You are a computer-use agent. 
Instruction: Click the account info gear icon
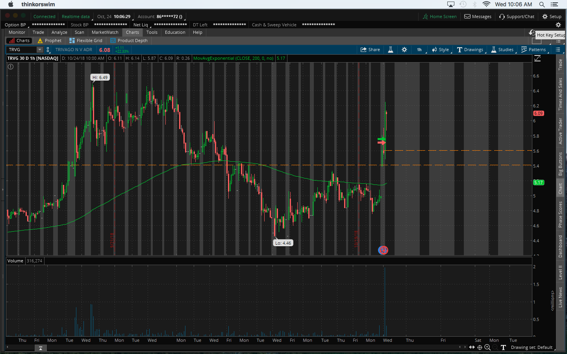click(x=558, y=25)
